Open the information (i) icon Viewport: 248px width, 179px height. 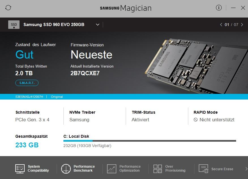tap(219, 8)
